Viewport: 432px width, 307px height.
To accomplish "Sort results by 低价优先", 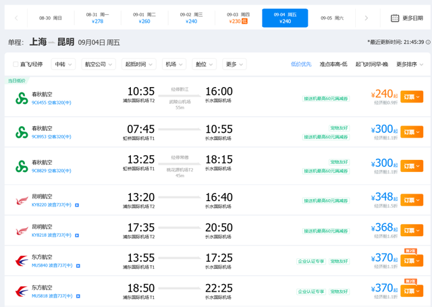I will pyautogui.click(x=301, y=64).
